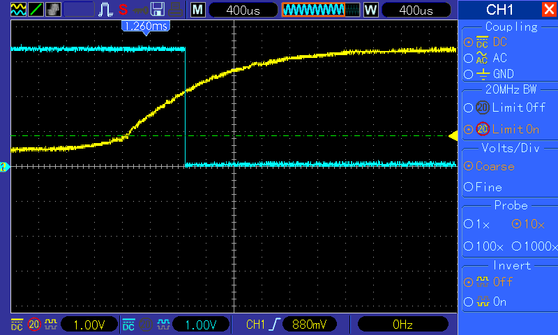
Task: Click the CH2 gray bandwidth limit icon
Action: click(146, 325)
